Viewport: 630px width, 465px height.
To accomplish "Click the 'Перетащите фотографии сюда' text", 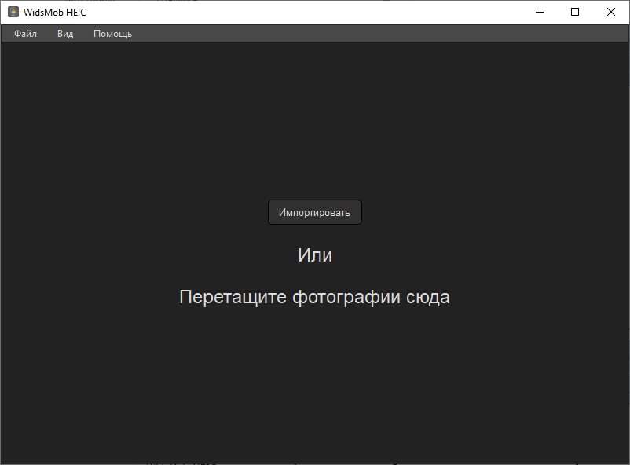I will tap(314, 298).
